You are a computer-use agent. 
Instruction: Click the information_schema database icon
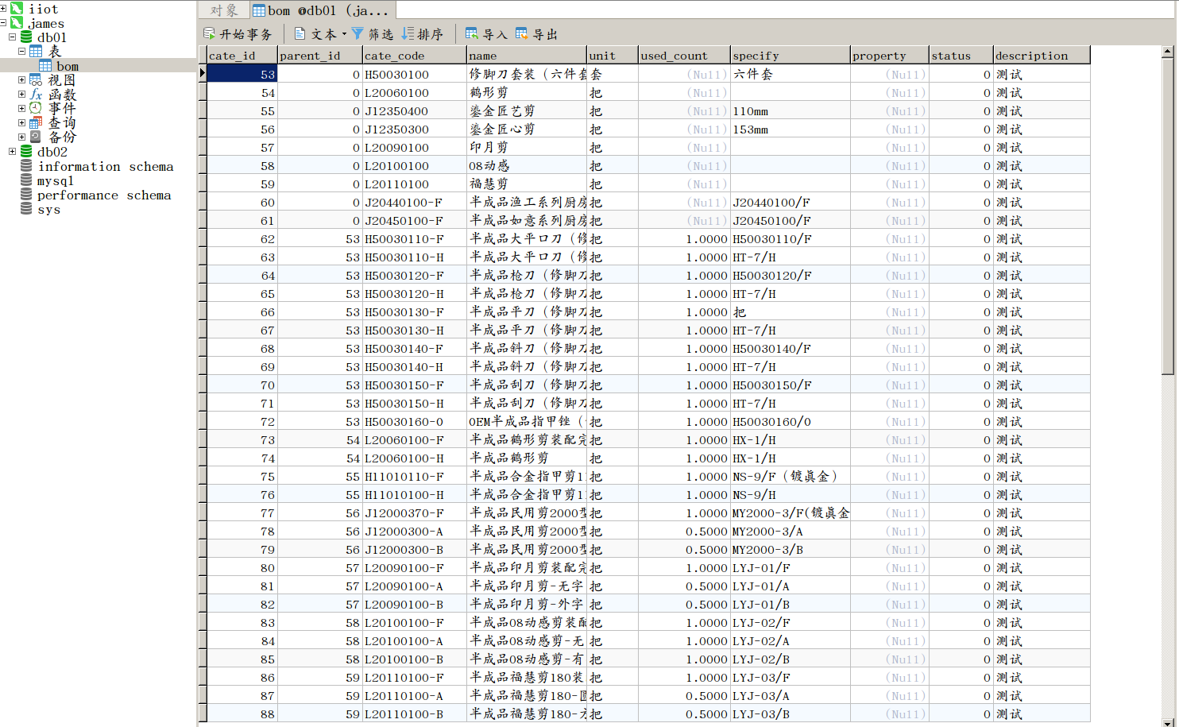coord(26,166)
